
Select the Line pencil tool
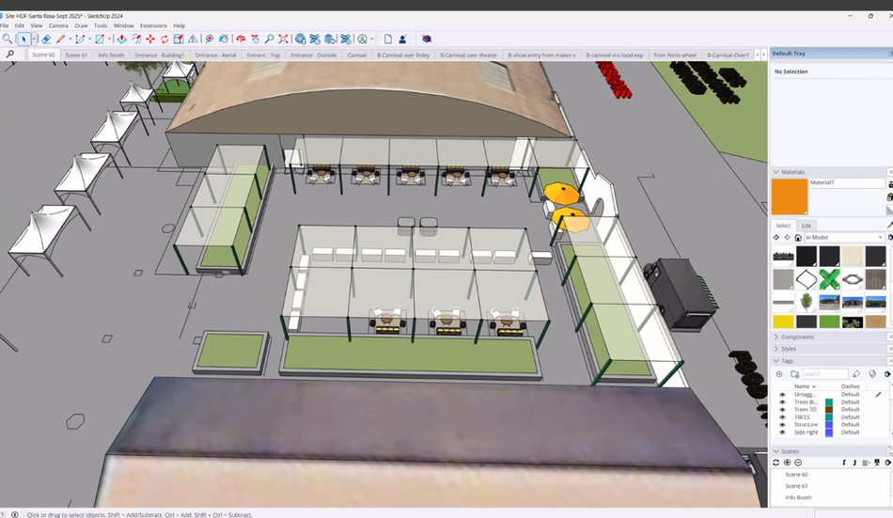click(x=61, y=39)
